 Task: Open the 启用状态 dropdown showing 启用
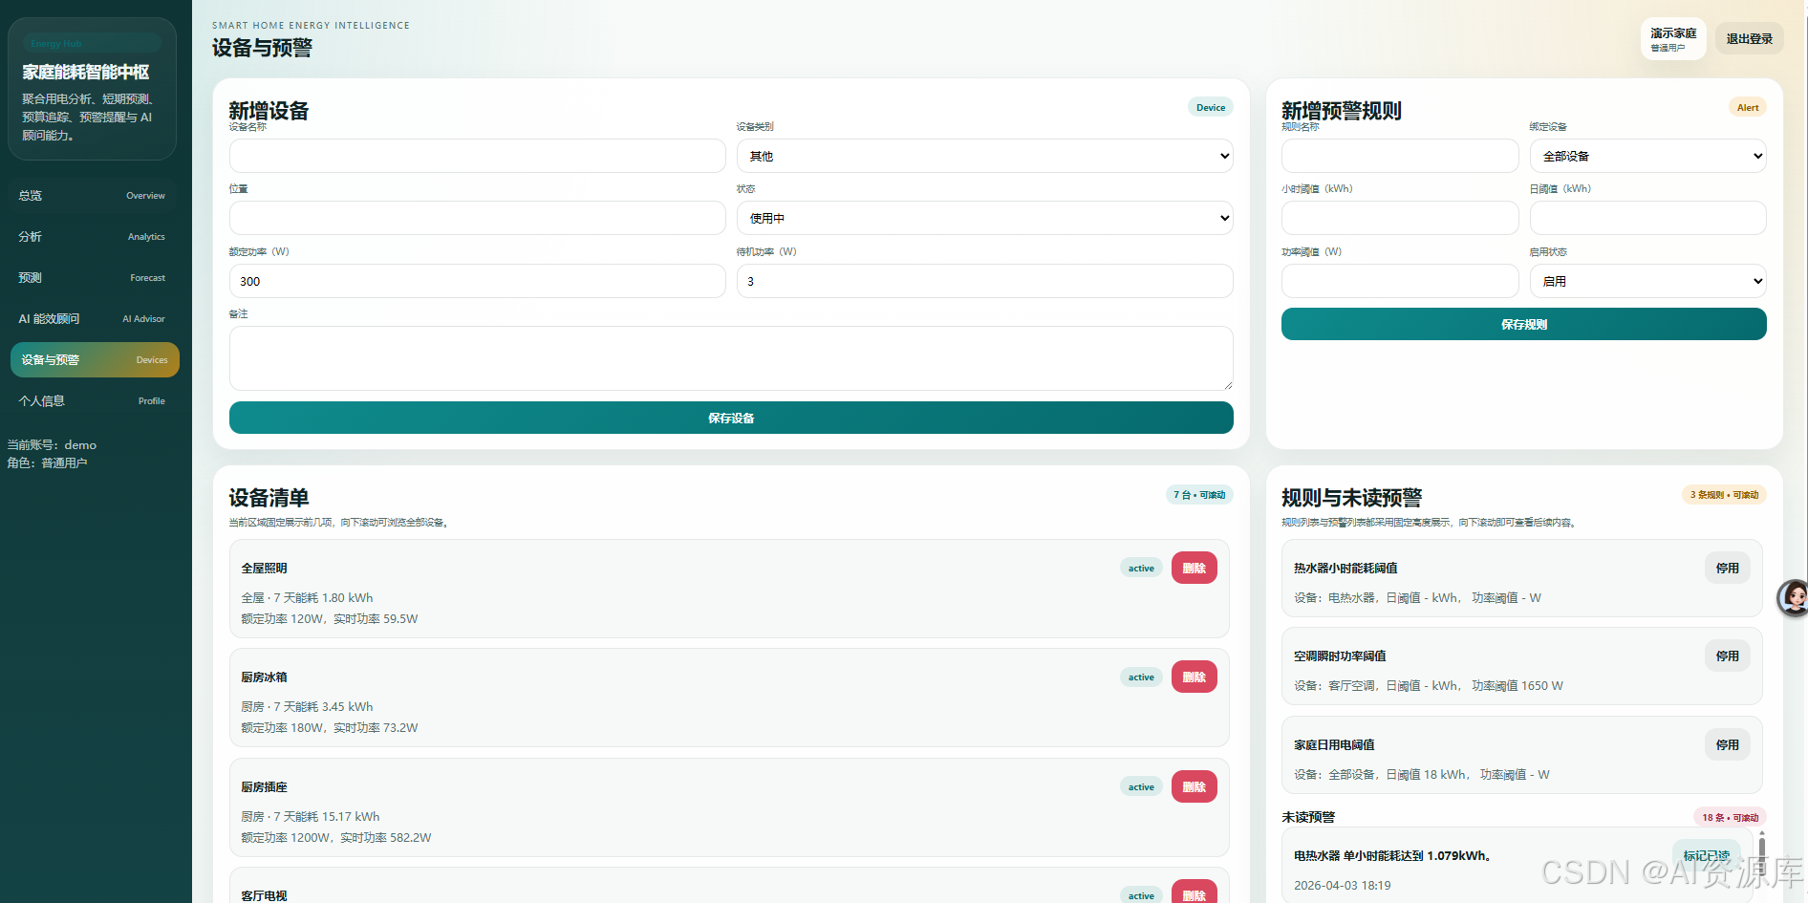[x=1647, y=281]
